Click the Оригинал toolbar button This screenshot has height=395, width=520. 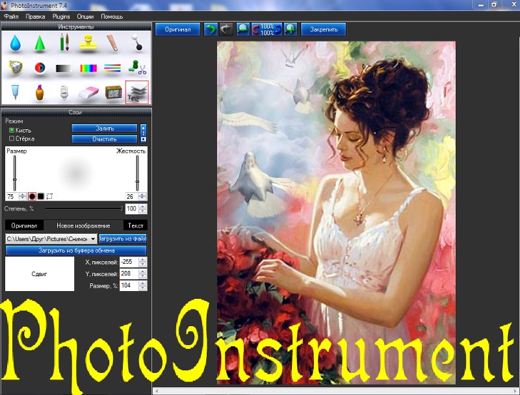[x=177, y=29]
